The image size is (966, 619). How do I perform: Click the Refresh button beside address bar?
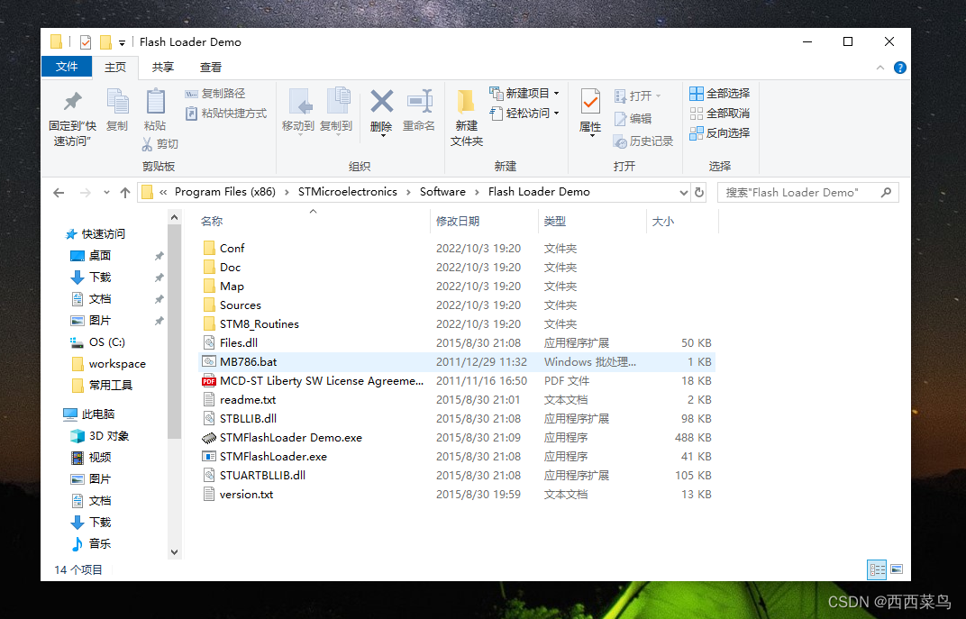(x=699, y=193)
